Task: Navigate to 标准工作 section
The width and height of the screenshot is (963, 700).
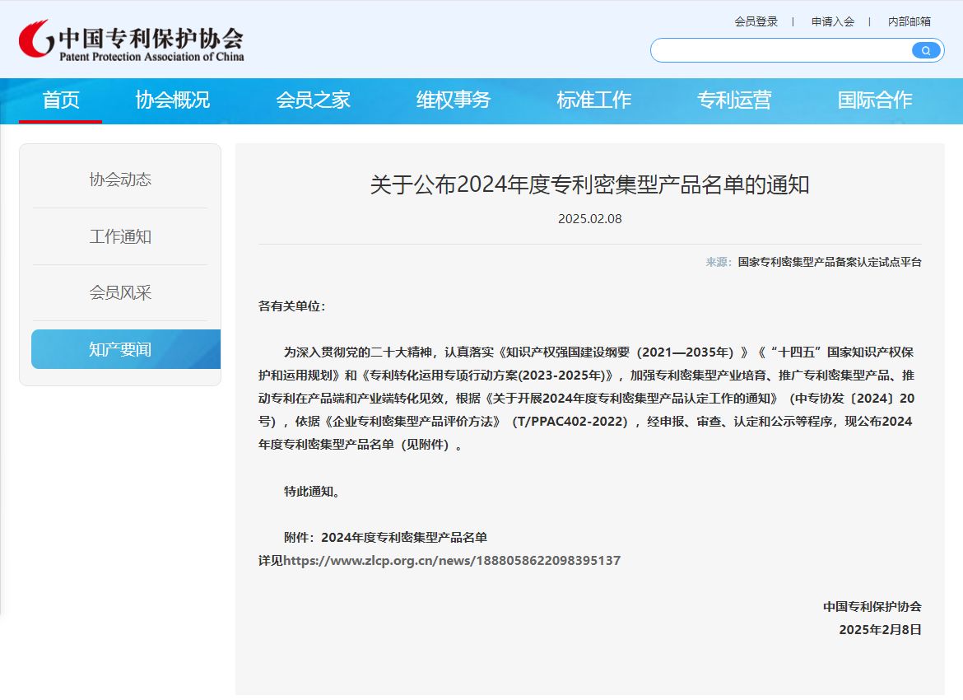Action: coord(593,100)
